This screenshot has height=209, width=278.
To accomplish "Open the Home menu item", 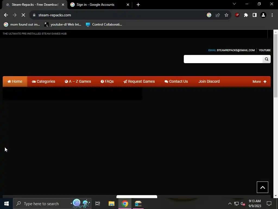I will [x=15, y=82].
